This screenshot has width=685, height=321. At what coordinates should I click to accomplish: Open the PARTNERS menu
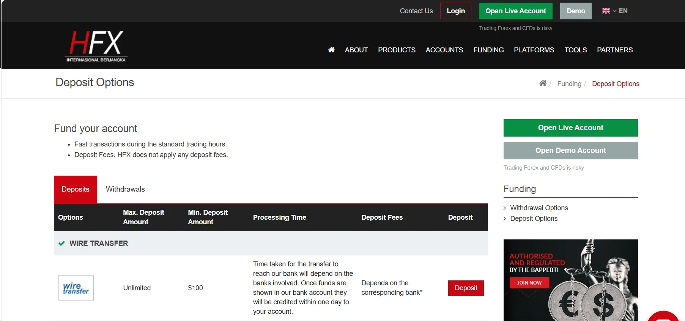pos(615,50)
